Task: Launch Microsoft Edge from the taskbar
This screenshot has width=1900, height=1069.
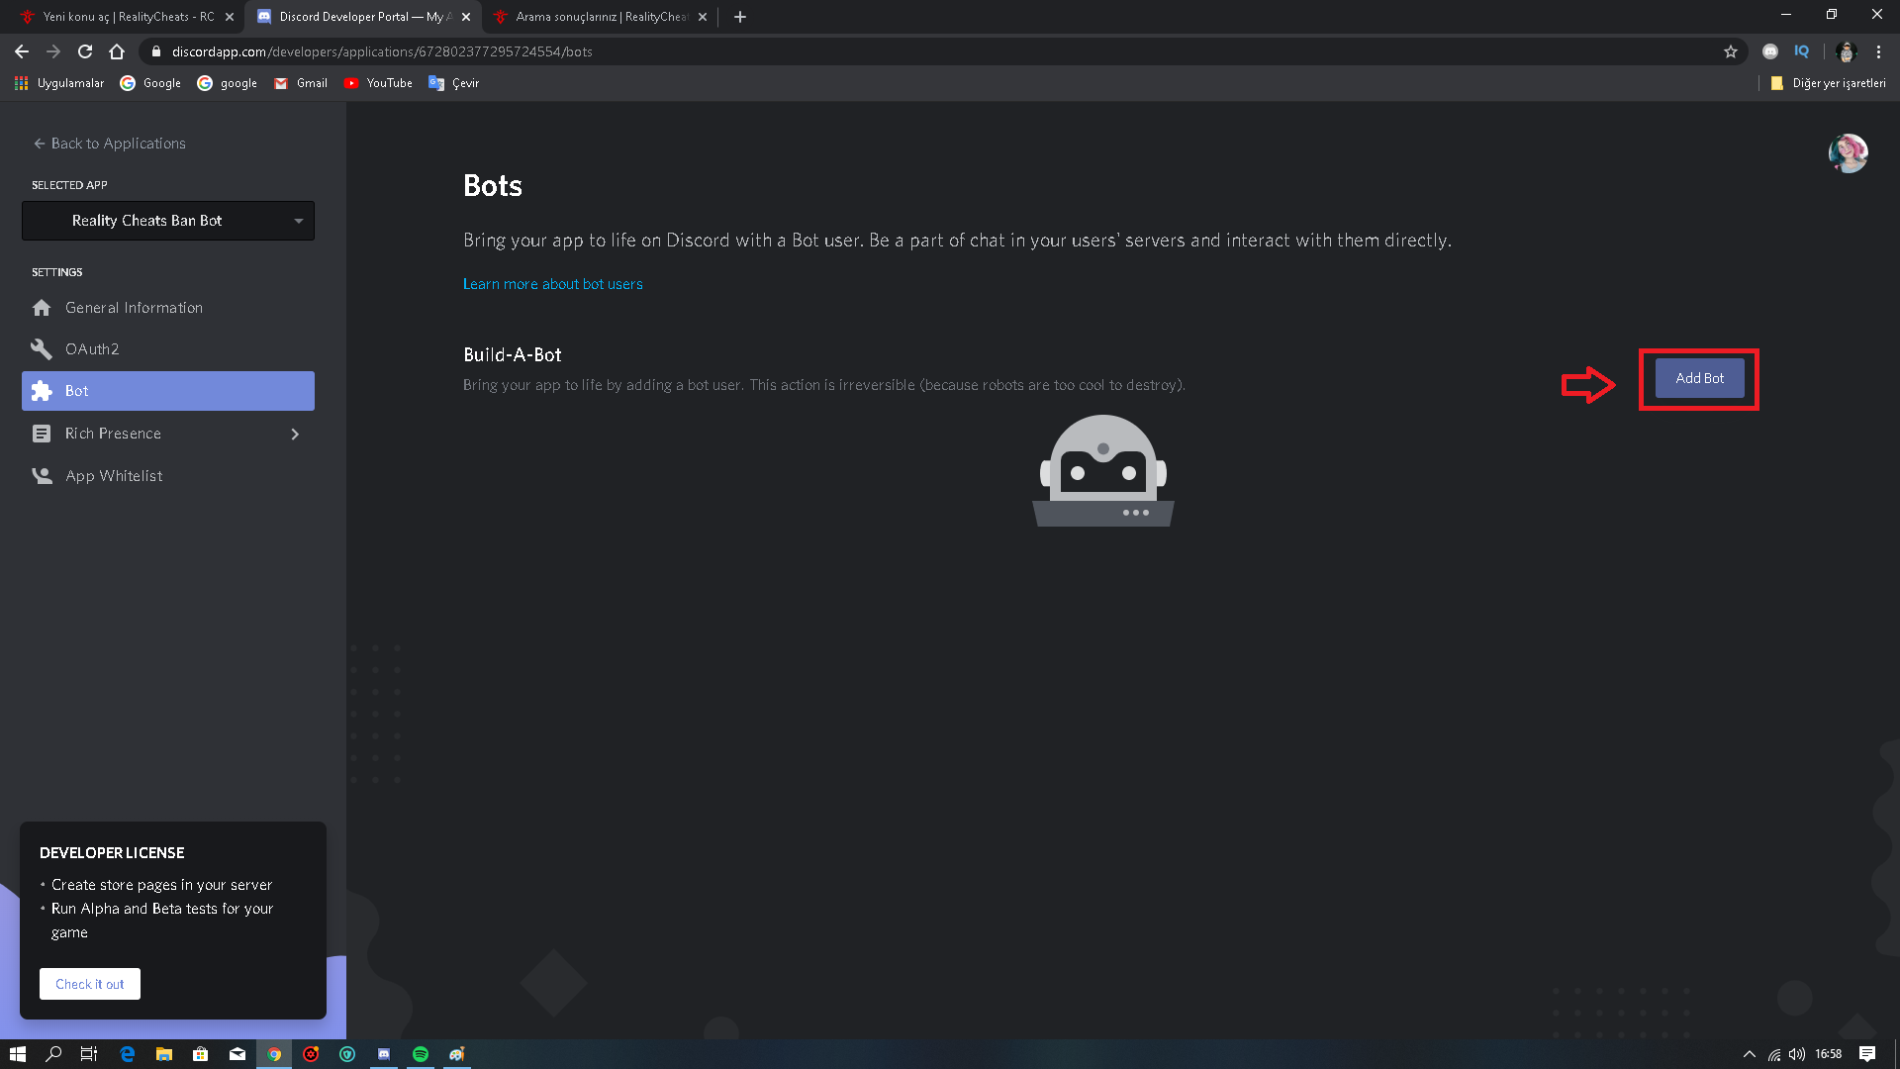Action: tap(127, 1054)
